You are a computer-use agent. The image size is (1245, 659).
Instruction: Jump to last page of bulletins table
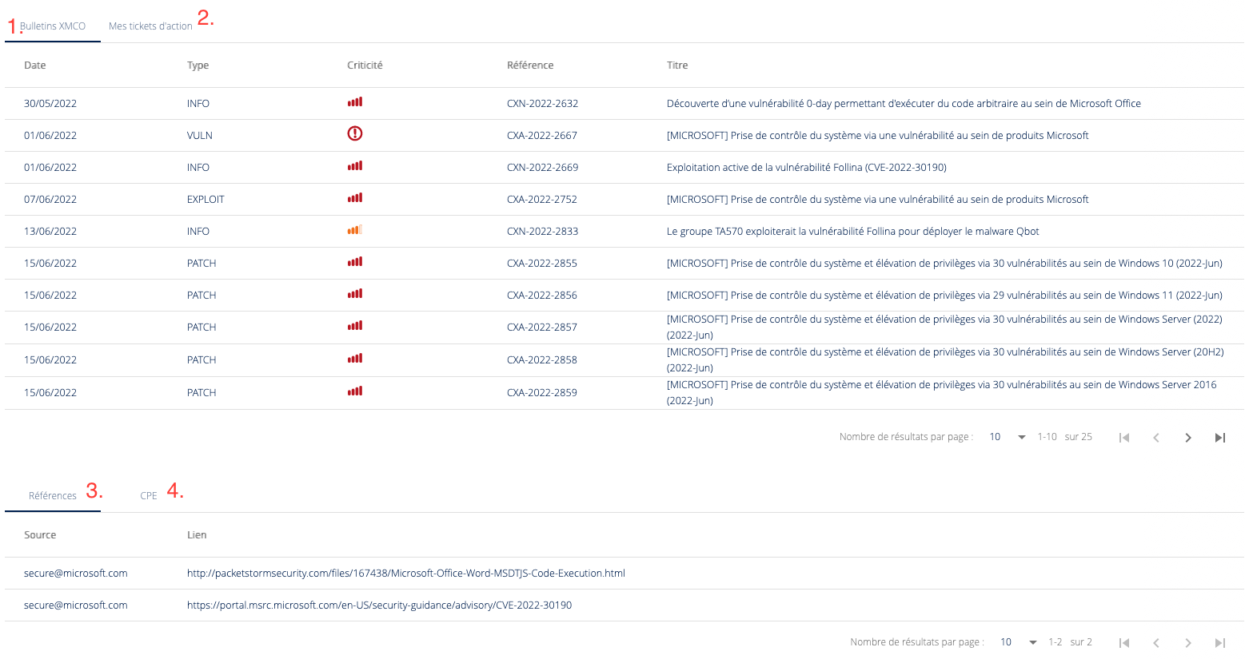[x=1220, y=438]
